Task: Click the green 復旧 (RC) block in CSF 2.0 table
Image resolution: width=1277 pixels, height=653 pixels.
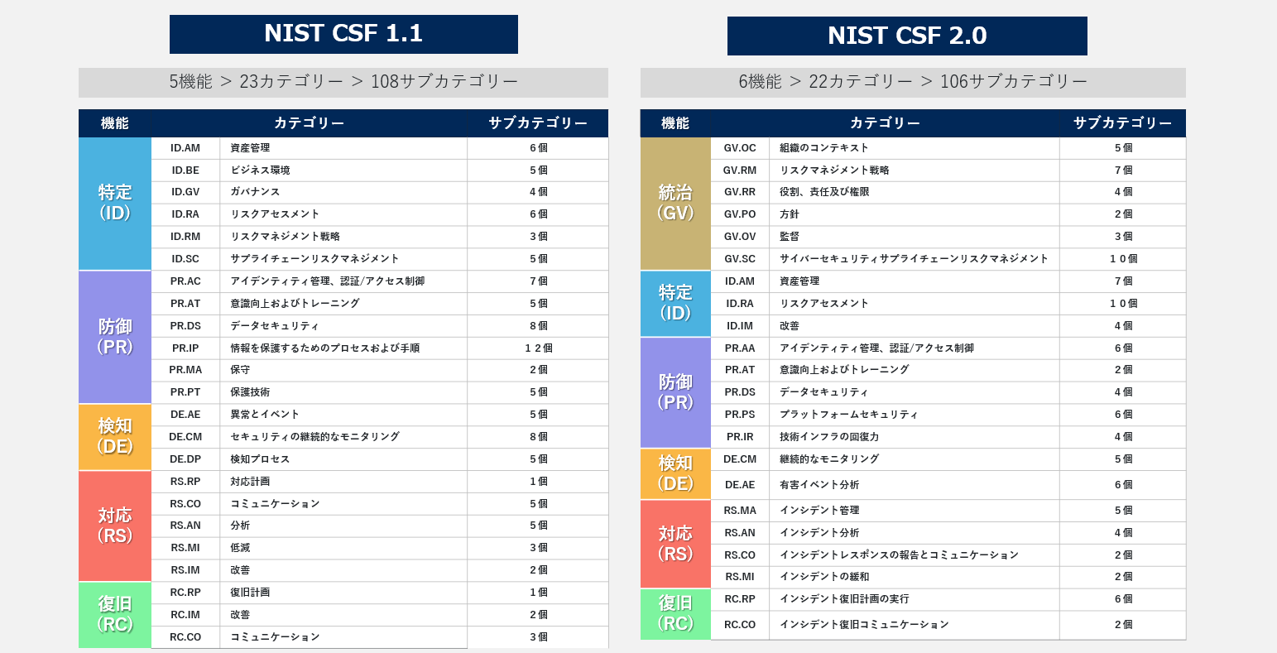Action: pos(675,613)
